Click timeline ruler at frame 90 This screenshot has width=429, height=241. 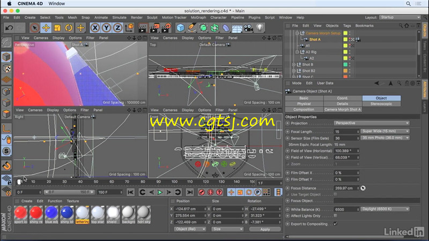tap(159, 182)
